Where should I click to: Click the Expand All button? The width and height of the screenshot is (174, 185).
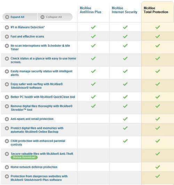[x=20, y=17]
